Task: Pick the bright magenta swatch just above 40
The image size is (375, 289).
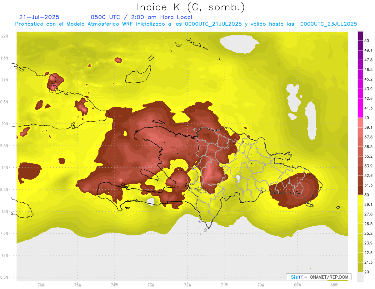Action: click(360, 113)
